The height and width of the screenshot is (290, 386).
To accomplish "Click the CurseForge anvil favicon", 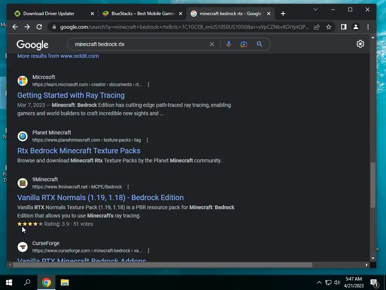I will pyautogui.click(x=23, y=247).
